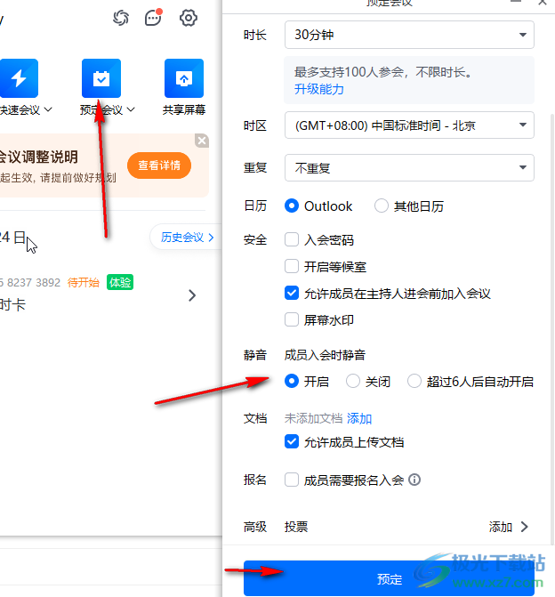Open the message bubble icon with red dot
555x597 pixels.
(x=154, y=18)
